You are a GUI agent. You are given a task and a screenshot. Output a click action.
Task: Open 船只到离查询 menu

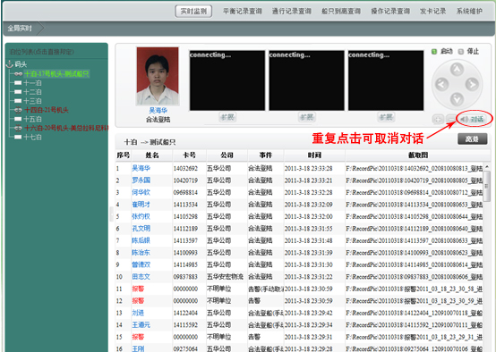[x=341, y=12]
